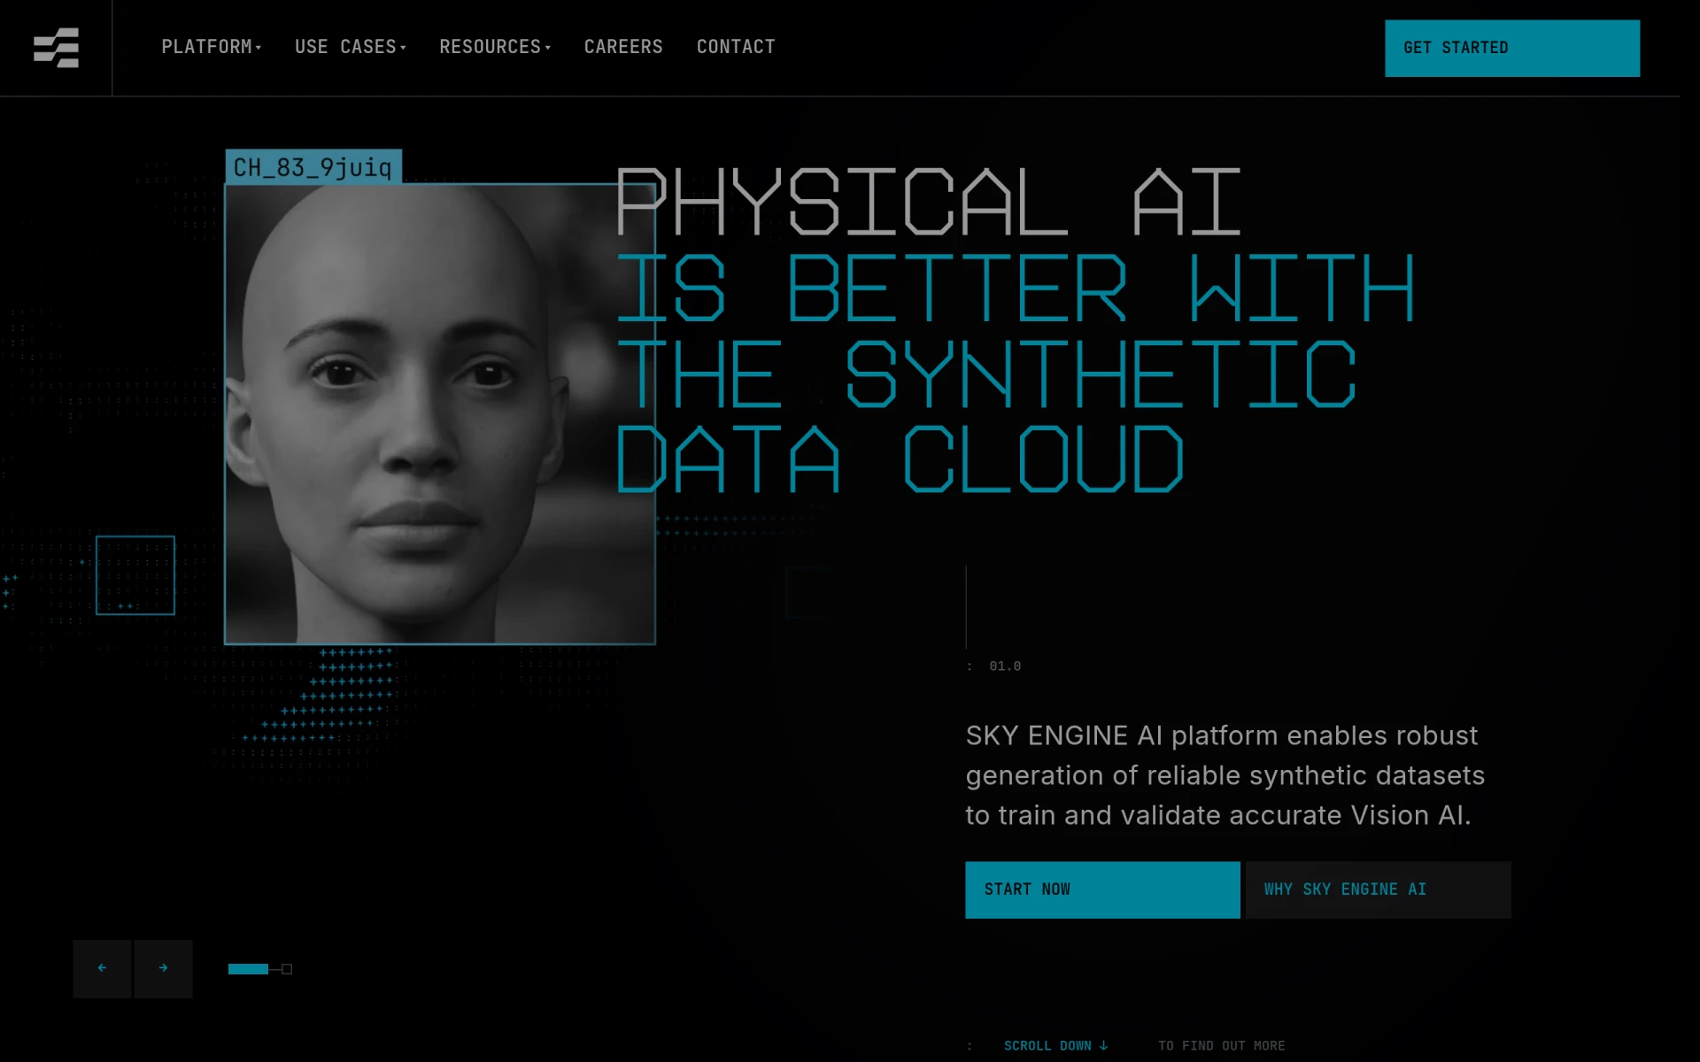Screen dimensions: 1700x1062
Task: Expand the Platform dropdown menu
Action: click(x=211, y=47)
